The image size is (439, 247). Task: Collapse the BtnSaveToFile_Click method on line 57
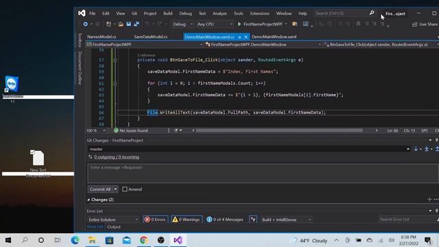[115, 60]
